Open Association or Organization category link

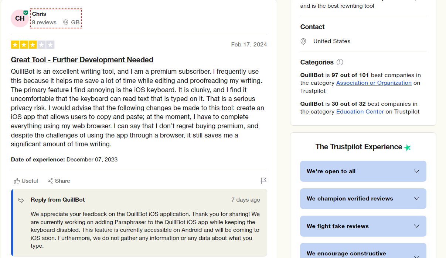pyautogui.click(x=374, y=83)
